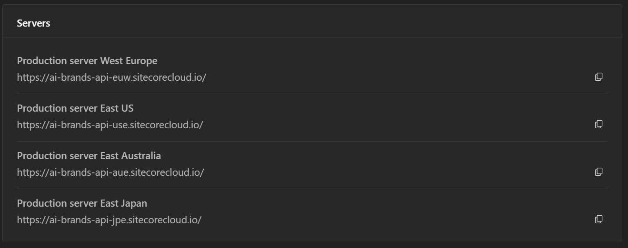Screen dimensions: 628x248
Task: Click the ai-brands-api-euw.sitecorecloud.io URL
Action: pos(111,77)
